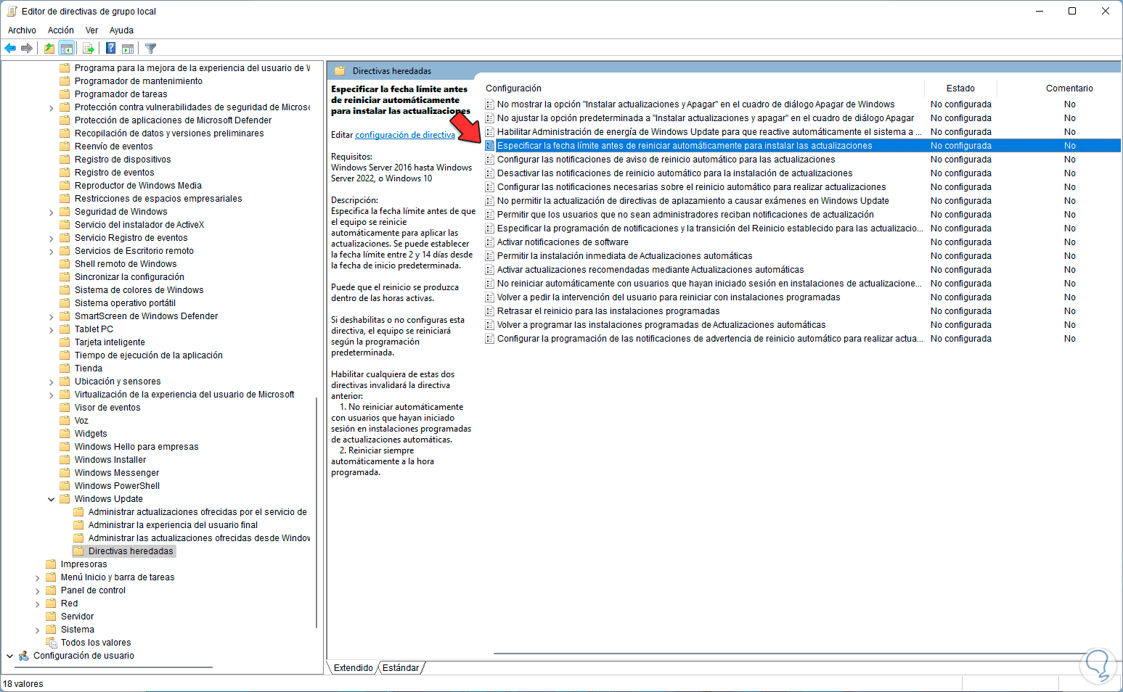Click policy icon for No mostrar la opción
Image resolution: width=1123 pixels, height=692 pixels.
click(490, 104)
